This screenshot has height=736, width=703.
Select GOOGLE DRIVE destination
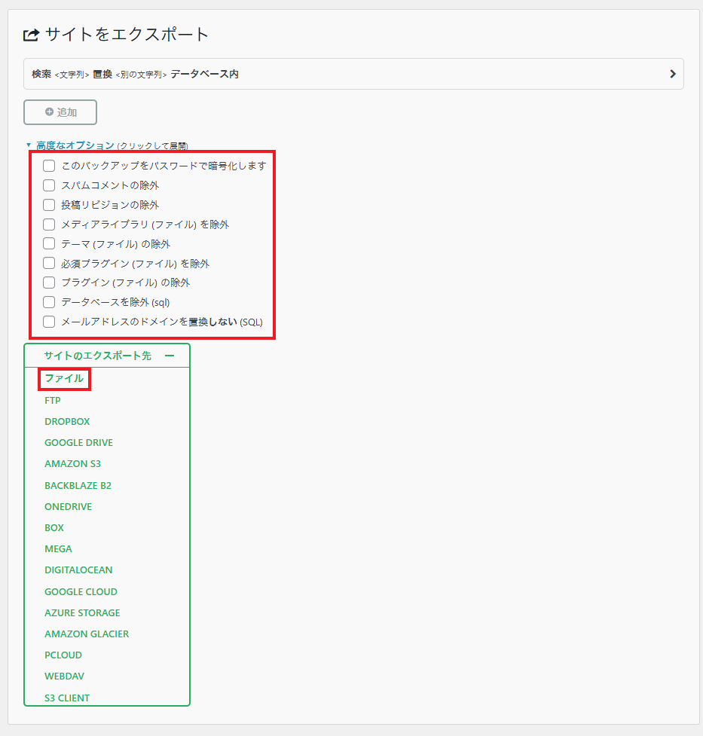pos(79,443)
